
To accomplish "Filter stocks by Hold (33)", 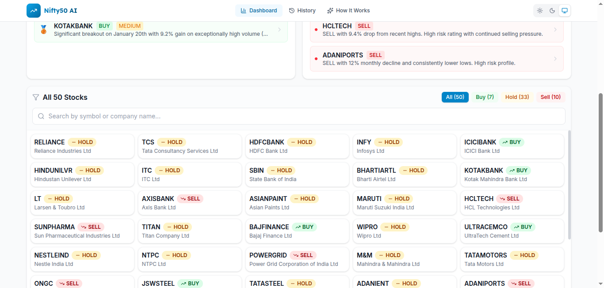I will [x=517, y=97].
